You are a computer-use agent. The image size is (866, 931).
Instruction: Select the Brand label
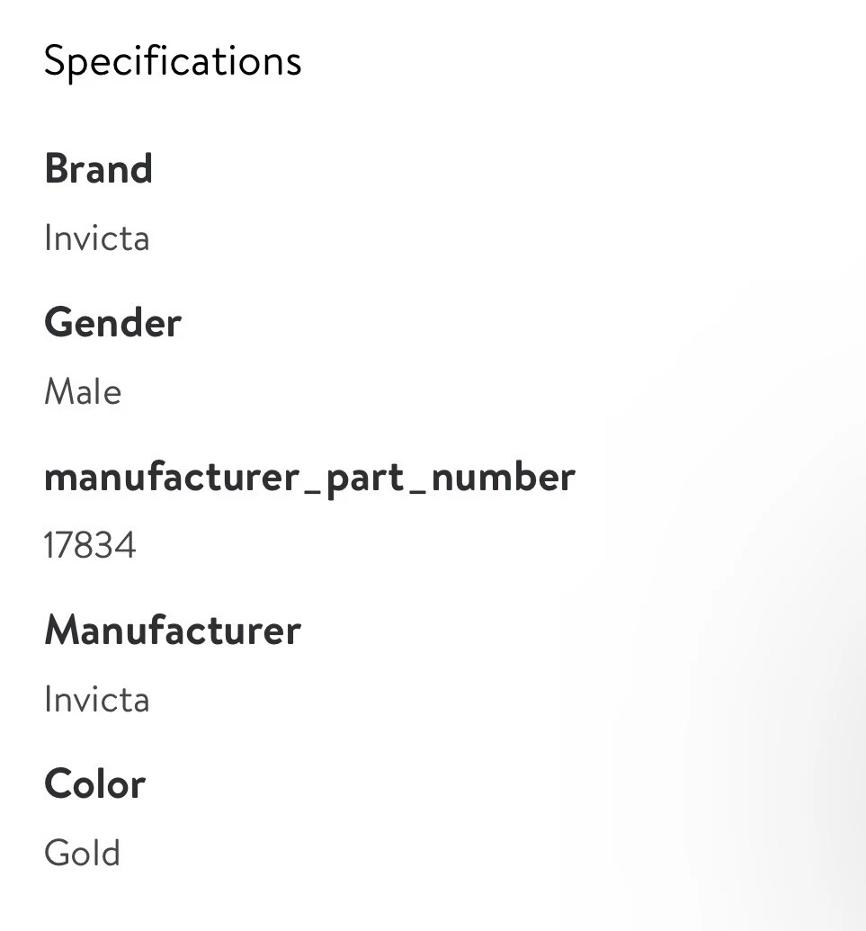98,169
